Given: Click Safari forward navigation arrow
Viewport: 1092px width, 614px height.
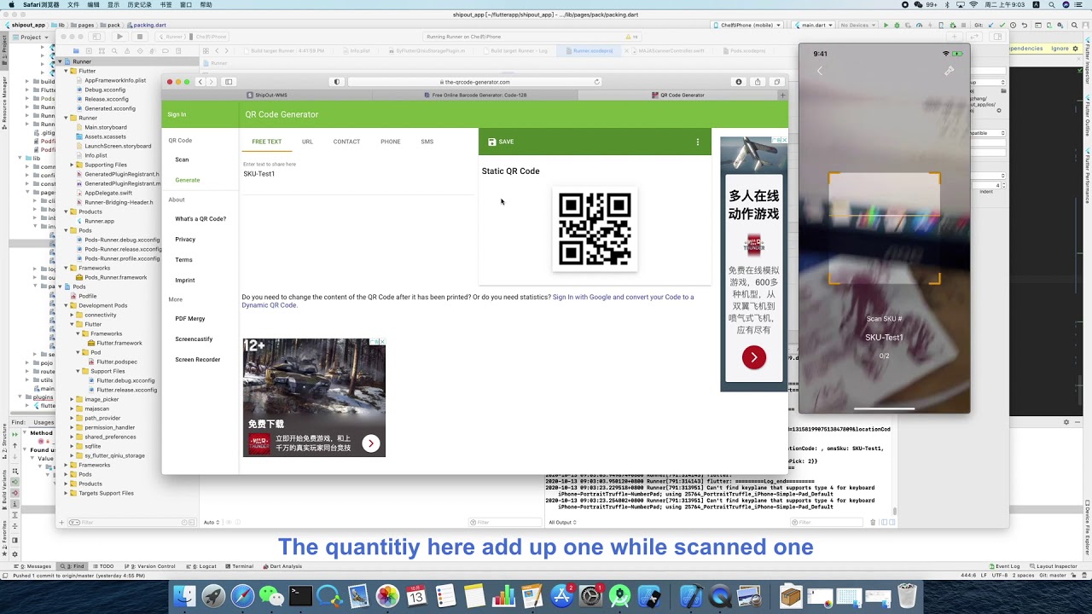Looking at the screenshot, I should coord(212,82).
